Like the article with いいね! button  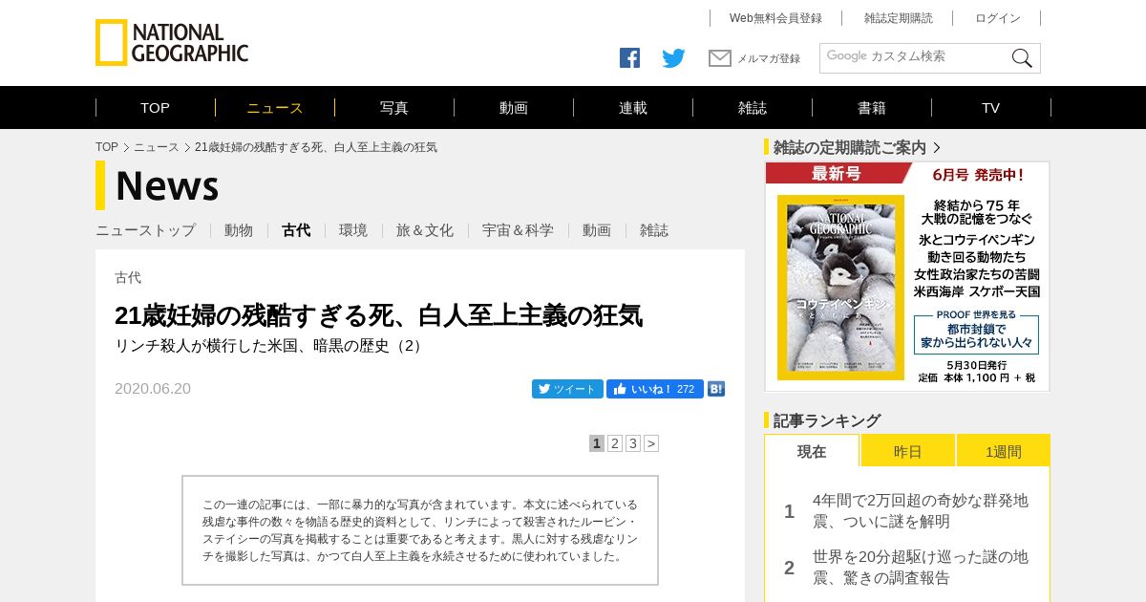655,389
